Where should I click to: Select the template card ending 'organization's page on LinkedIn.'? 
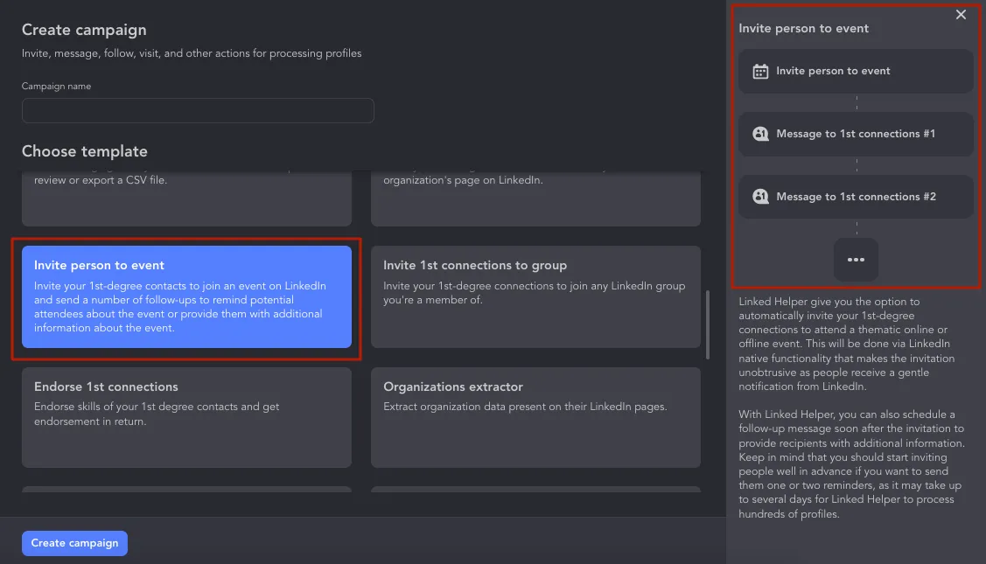(x=535, y=198)
